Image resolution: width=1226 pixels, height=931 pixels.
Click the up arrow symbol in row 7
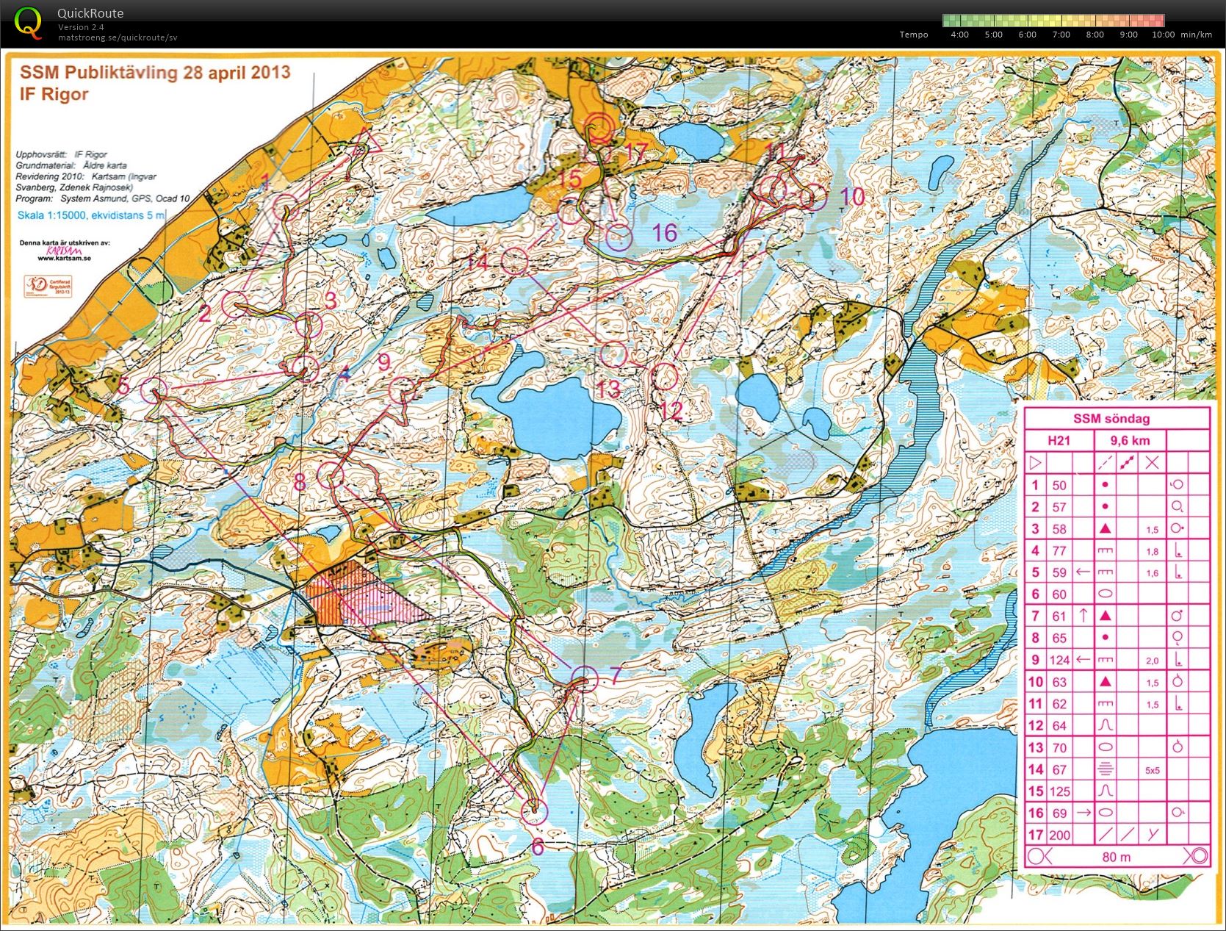coord(1083,615)
